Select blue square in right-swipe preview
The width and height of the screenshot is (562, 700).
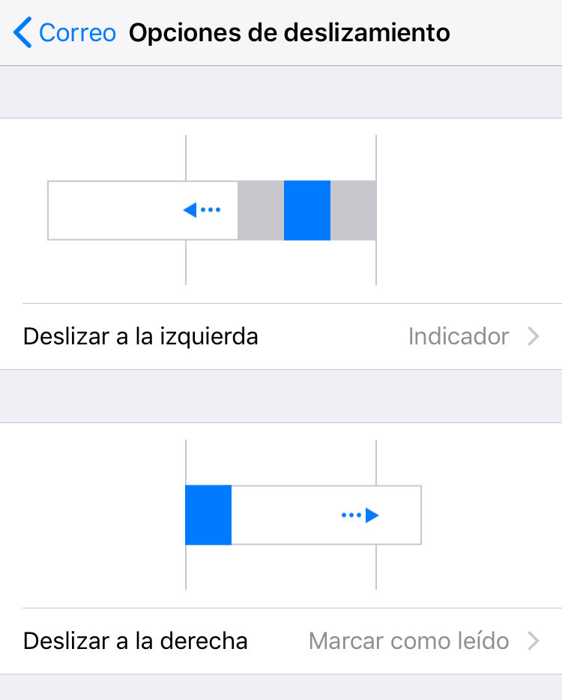click(208, 515)
